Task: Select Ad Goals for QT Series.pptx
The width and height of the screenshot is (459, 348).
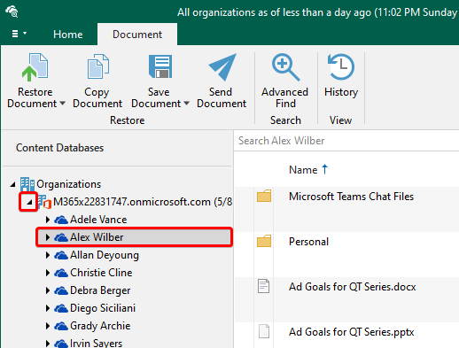Action: coord(351,332)
